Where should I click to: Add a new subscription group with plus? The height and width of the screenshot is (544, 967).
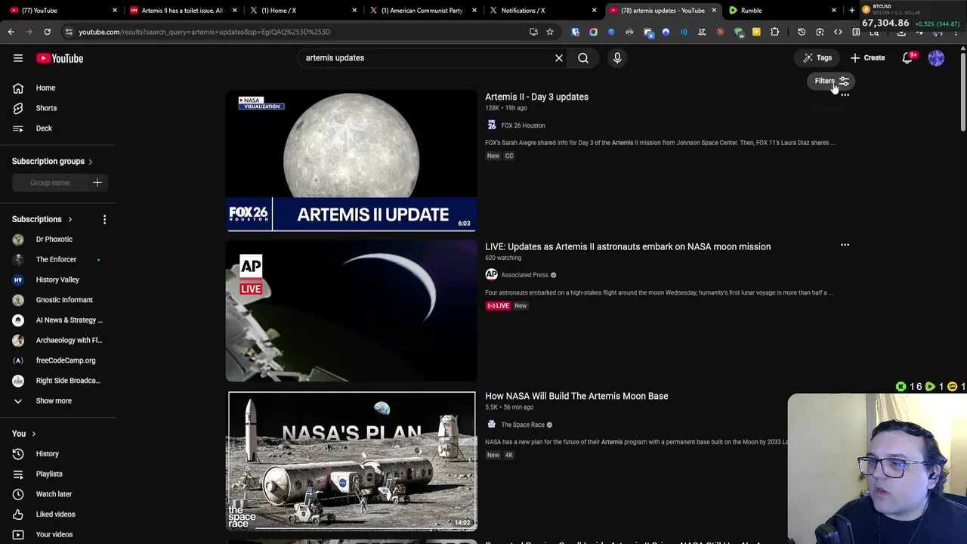(97, 182)
